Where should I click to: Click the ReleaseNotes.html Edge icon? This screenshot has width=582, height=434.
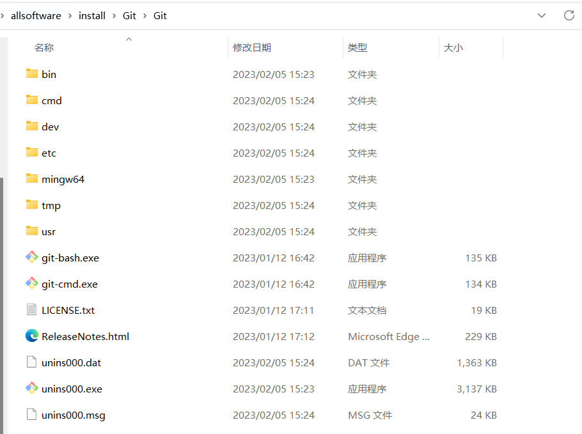point(32,336)
